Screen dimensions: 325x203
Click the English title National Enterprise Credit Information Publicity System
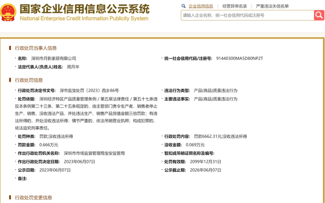coord(84,18)
